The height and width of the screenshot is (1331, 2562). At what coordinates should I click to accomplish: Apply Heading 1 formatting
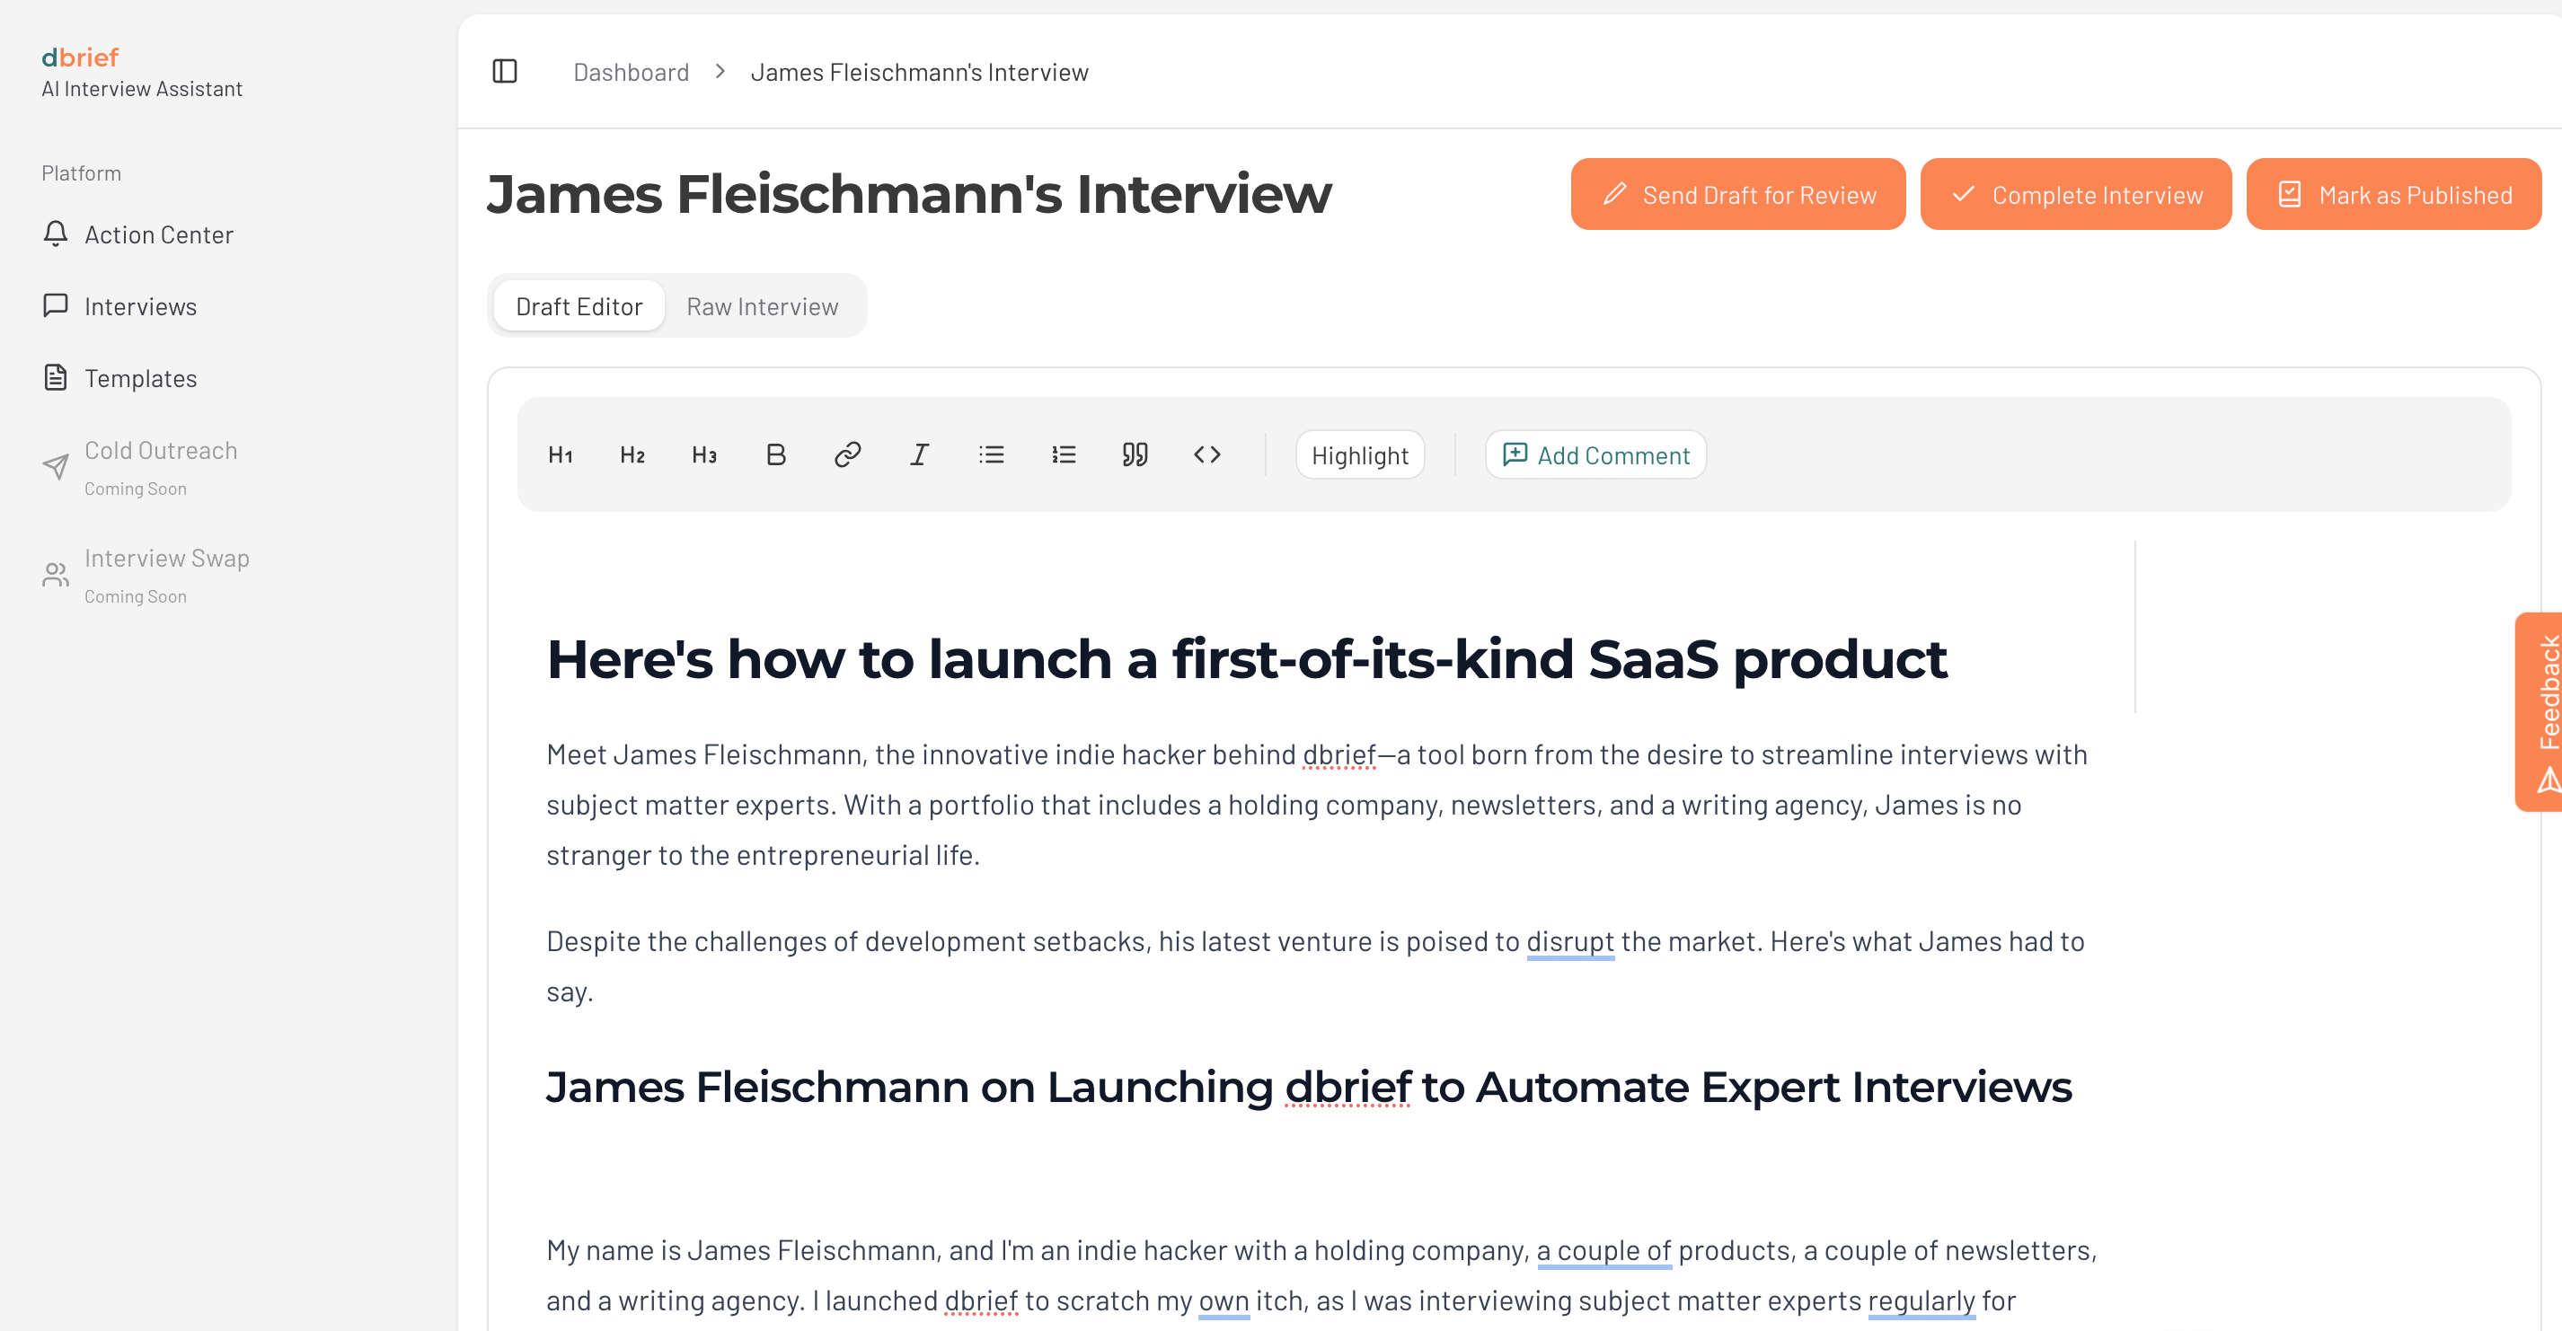coord(560,455)
